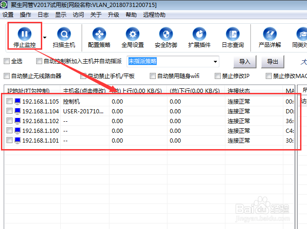Click the 停止监控 pause icon
The width and height of the screenshot is (307, 229).
(x=25, y=34)
